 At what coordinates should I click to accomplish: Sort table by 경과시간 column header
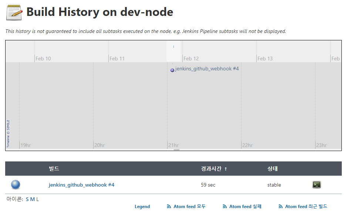pos(214,168)
